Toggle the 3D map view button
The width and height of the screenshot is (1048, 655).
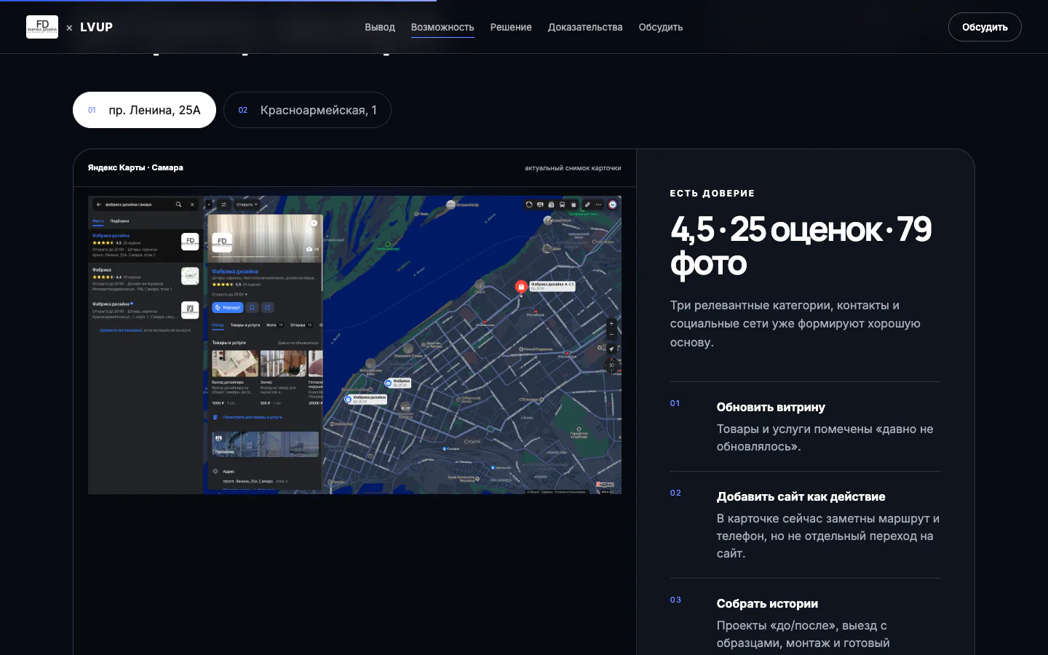(611, 365)
